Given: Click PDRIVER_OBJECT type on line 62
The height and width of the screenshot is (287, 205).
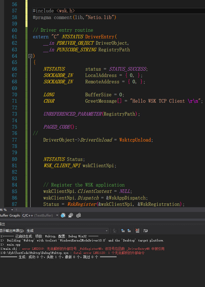Looking at the screenshot, I should pyautogui.click(x=75, y=43).
